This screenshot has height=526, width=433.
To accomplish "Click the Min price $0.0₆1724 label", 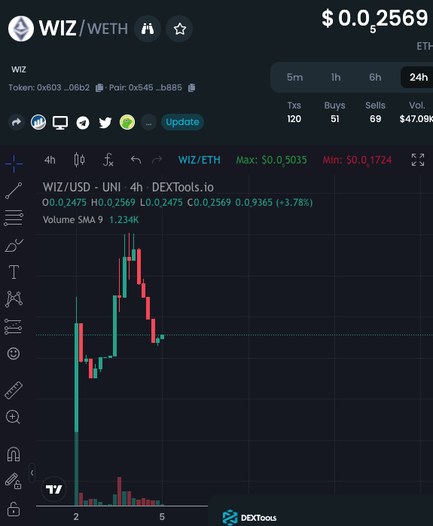I will point(357,161).
